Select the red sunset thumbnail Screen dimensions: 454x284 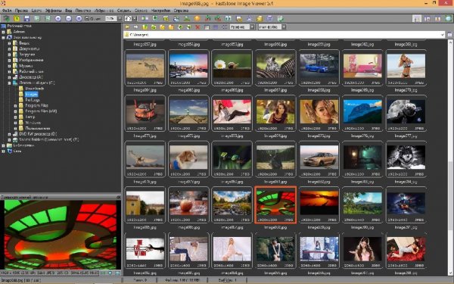point(319,204)
